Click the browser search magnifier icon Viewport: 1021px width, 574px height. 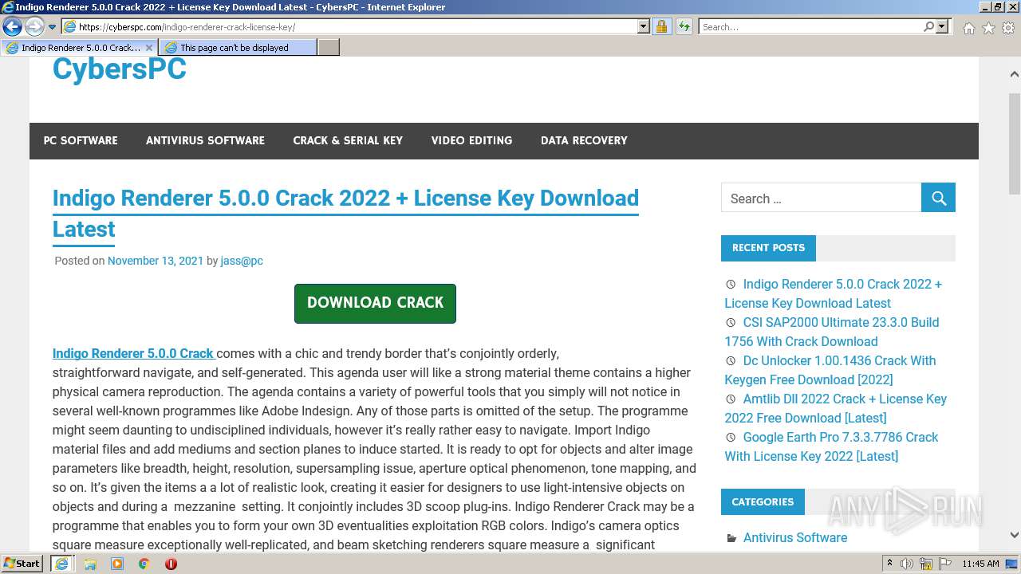tap(928, 26)
